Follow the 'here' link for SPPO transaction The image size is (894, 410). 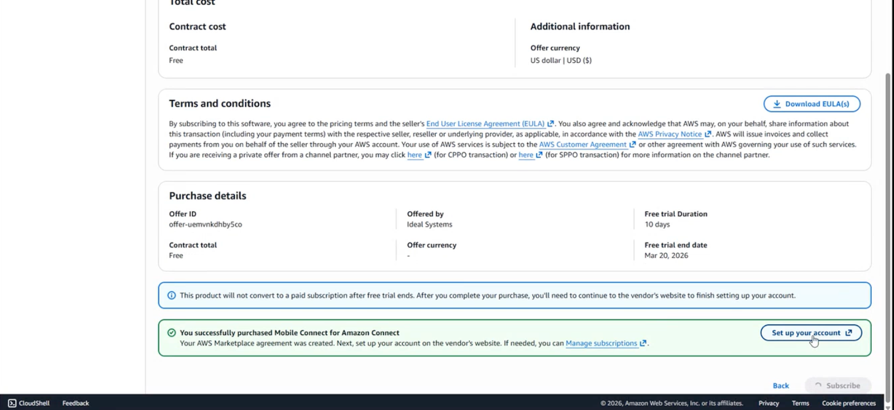point(530,155)
